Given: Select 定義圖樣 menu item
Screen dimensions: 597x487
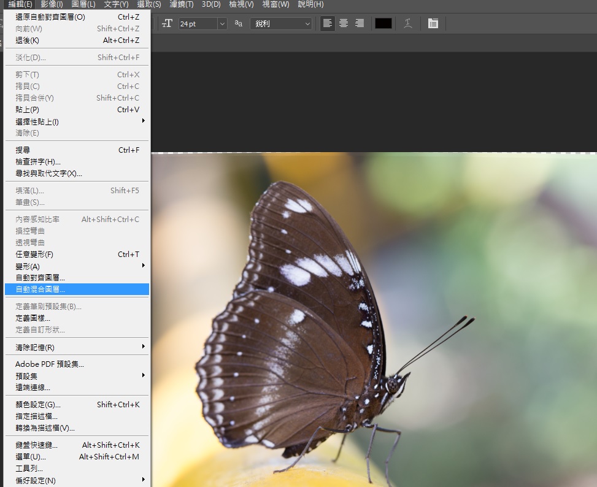Looking at the screenshot, I should click(x=77, y=318).
